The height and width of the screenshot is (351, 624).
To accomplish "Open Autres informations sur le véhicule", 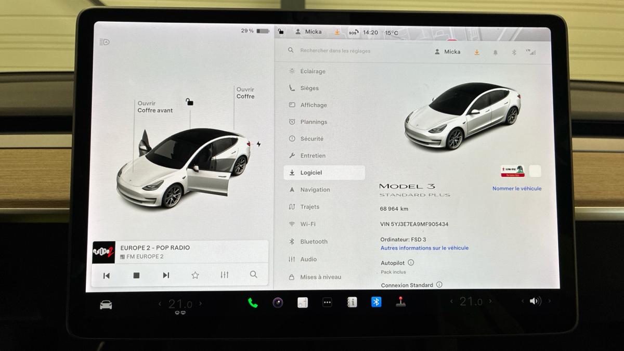I will click(x=424, y=248).
